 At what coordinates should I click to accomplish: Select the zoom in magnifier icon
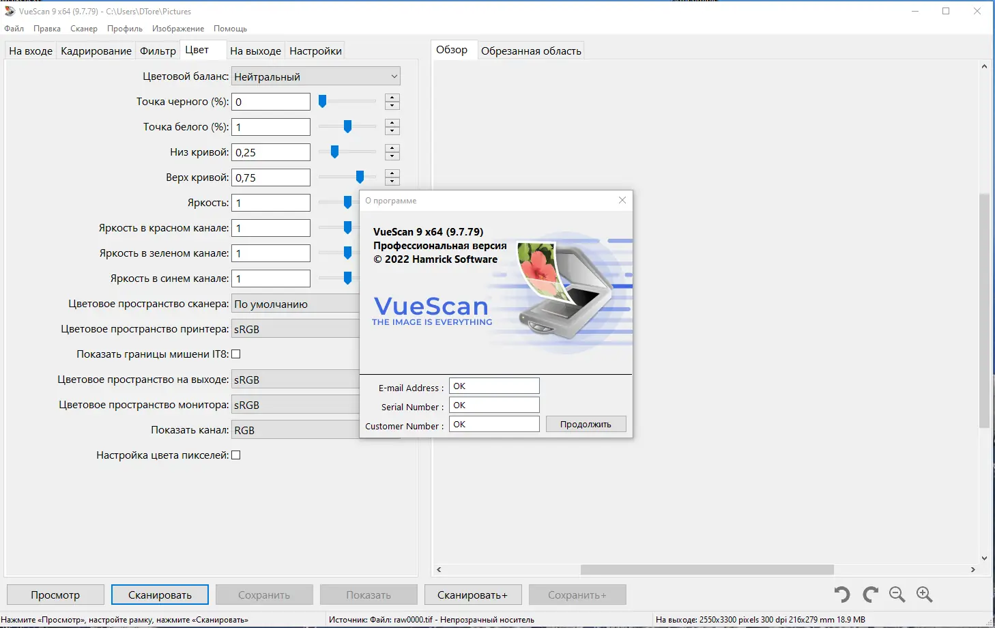[x=925, y=594]
